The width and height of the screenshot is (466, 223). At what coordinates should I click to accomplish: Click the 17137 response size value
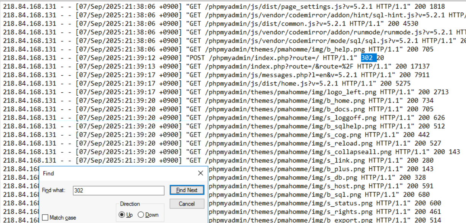click(x=420, y=66)
